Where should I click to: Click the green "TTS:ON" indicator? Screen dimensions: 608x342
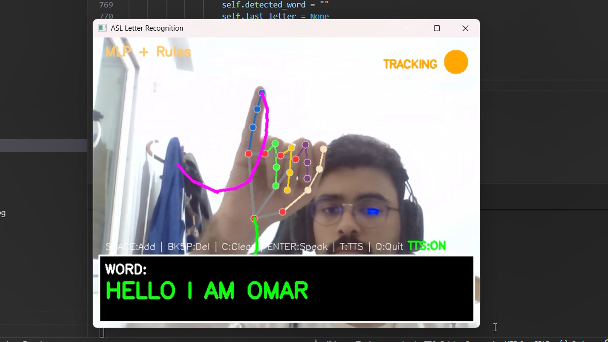click(x=427, y=246)
